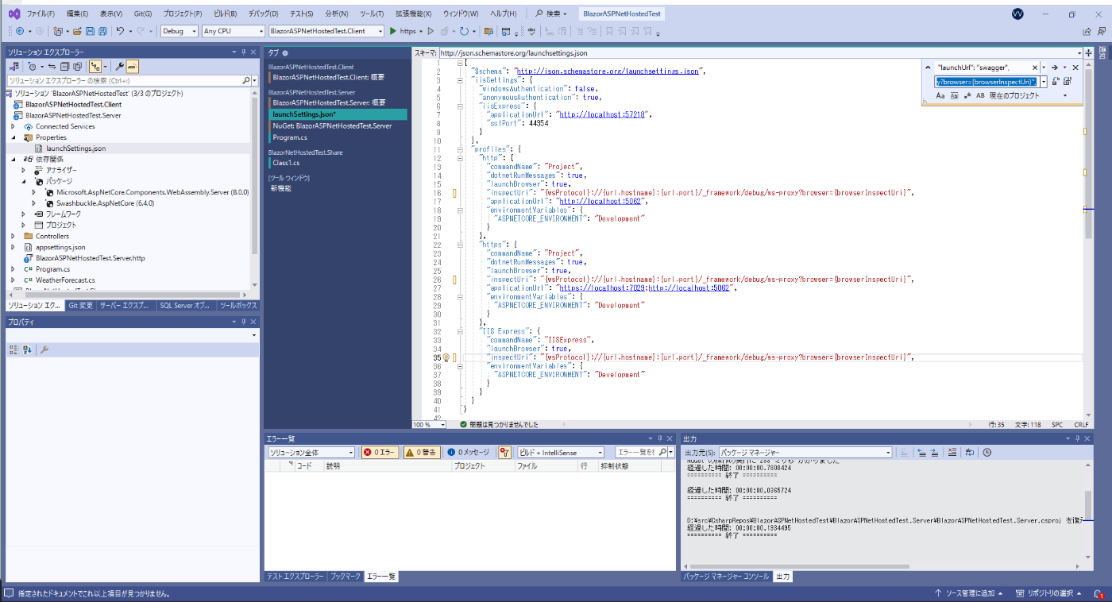The width and height of the screenshot is (1112, 602).
Task: Toggle Use Regular Expressions (.*) in find box
Action: coord(967,95)
